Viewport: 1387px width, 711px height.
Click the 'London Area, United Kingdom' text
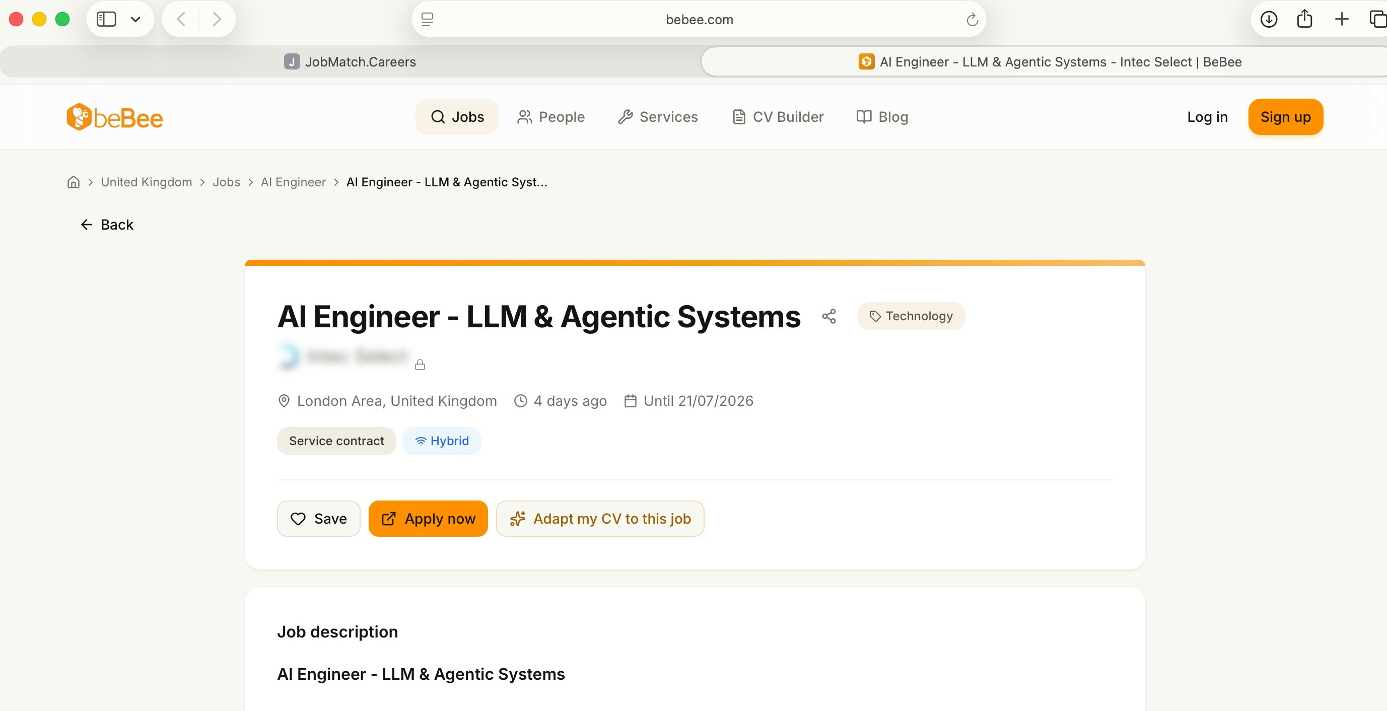[397, 401]
